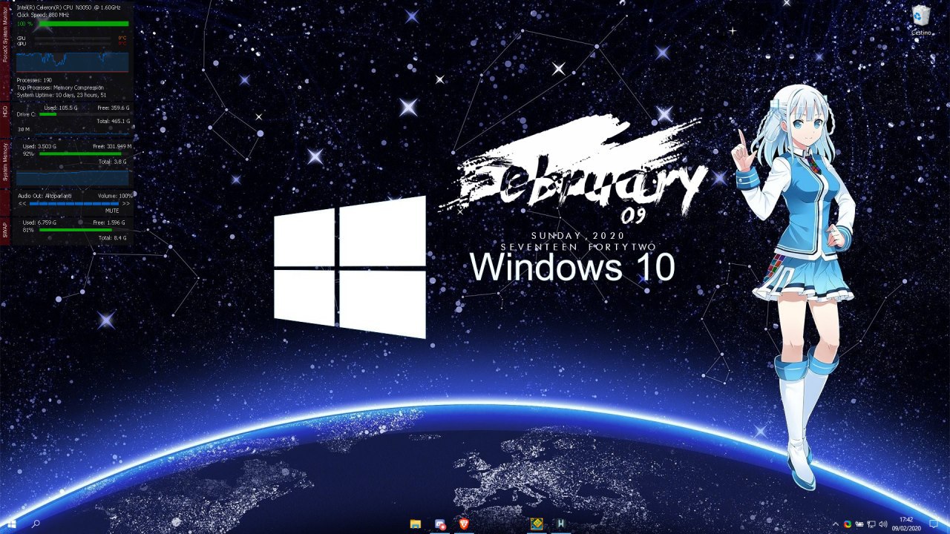Click the memory usage history graph

click(72, 178)
